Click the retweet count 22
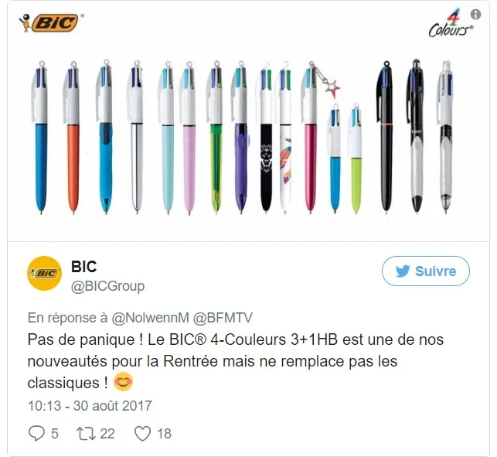The width and height of the screenshot is (497, 457). coord(107,434)
